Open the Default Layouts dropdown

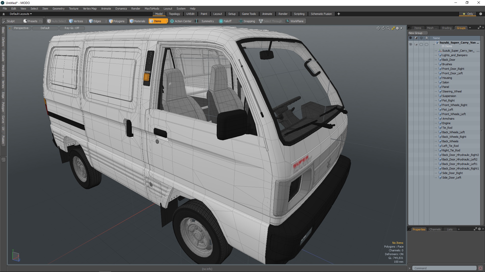[x=21, y=14]
